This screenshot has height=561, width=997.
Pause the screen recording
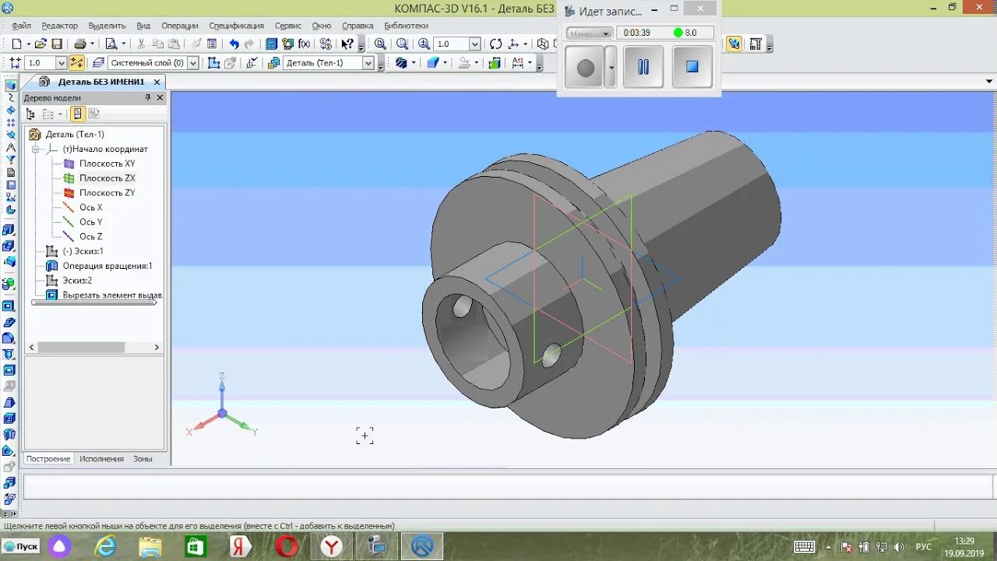click(x=643, y=67)
